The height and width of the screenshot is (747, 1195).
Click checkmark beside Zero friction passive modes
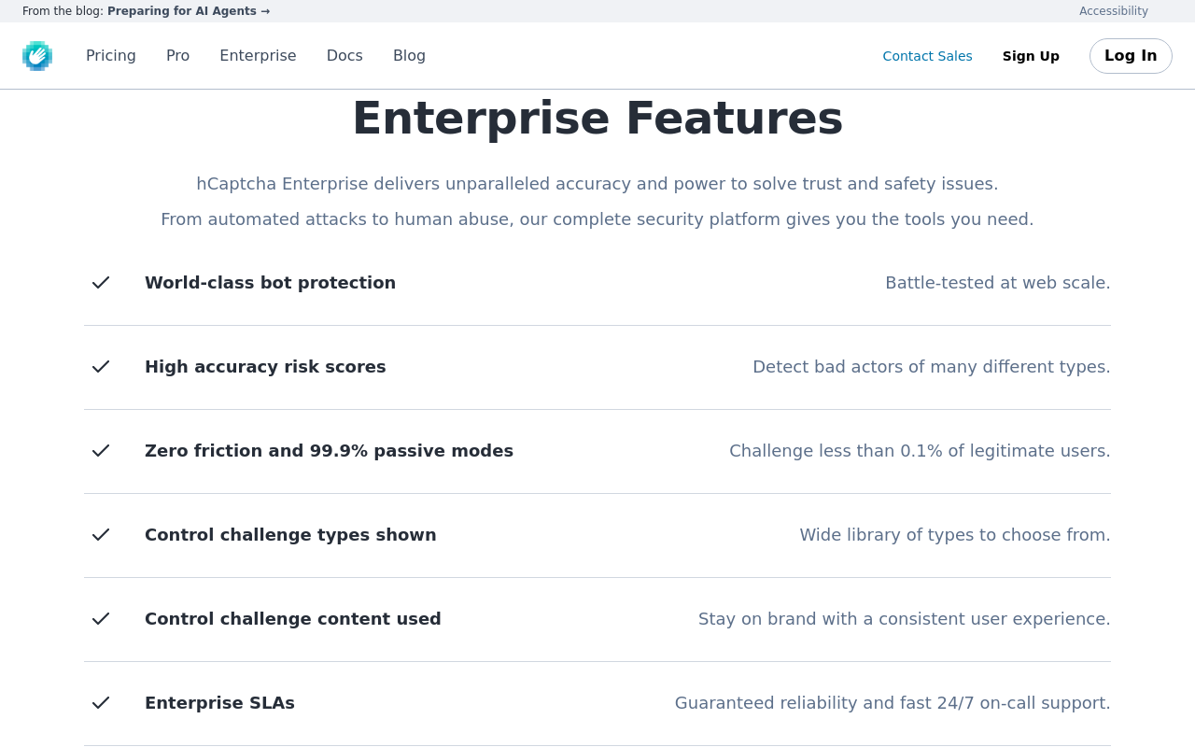[x=101, y=451]
